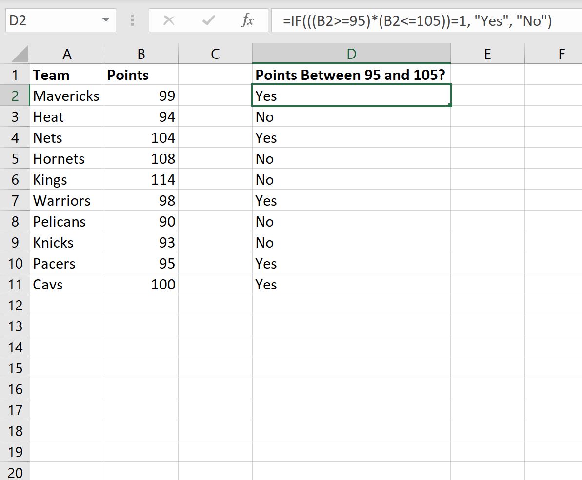Select the Warriors cell
The height and width of the screenshot is (480, 582).
(x=67, y=200)
